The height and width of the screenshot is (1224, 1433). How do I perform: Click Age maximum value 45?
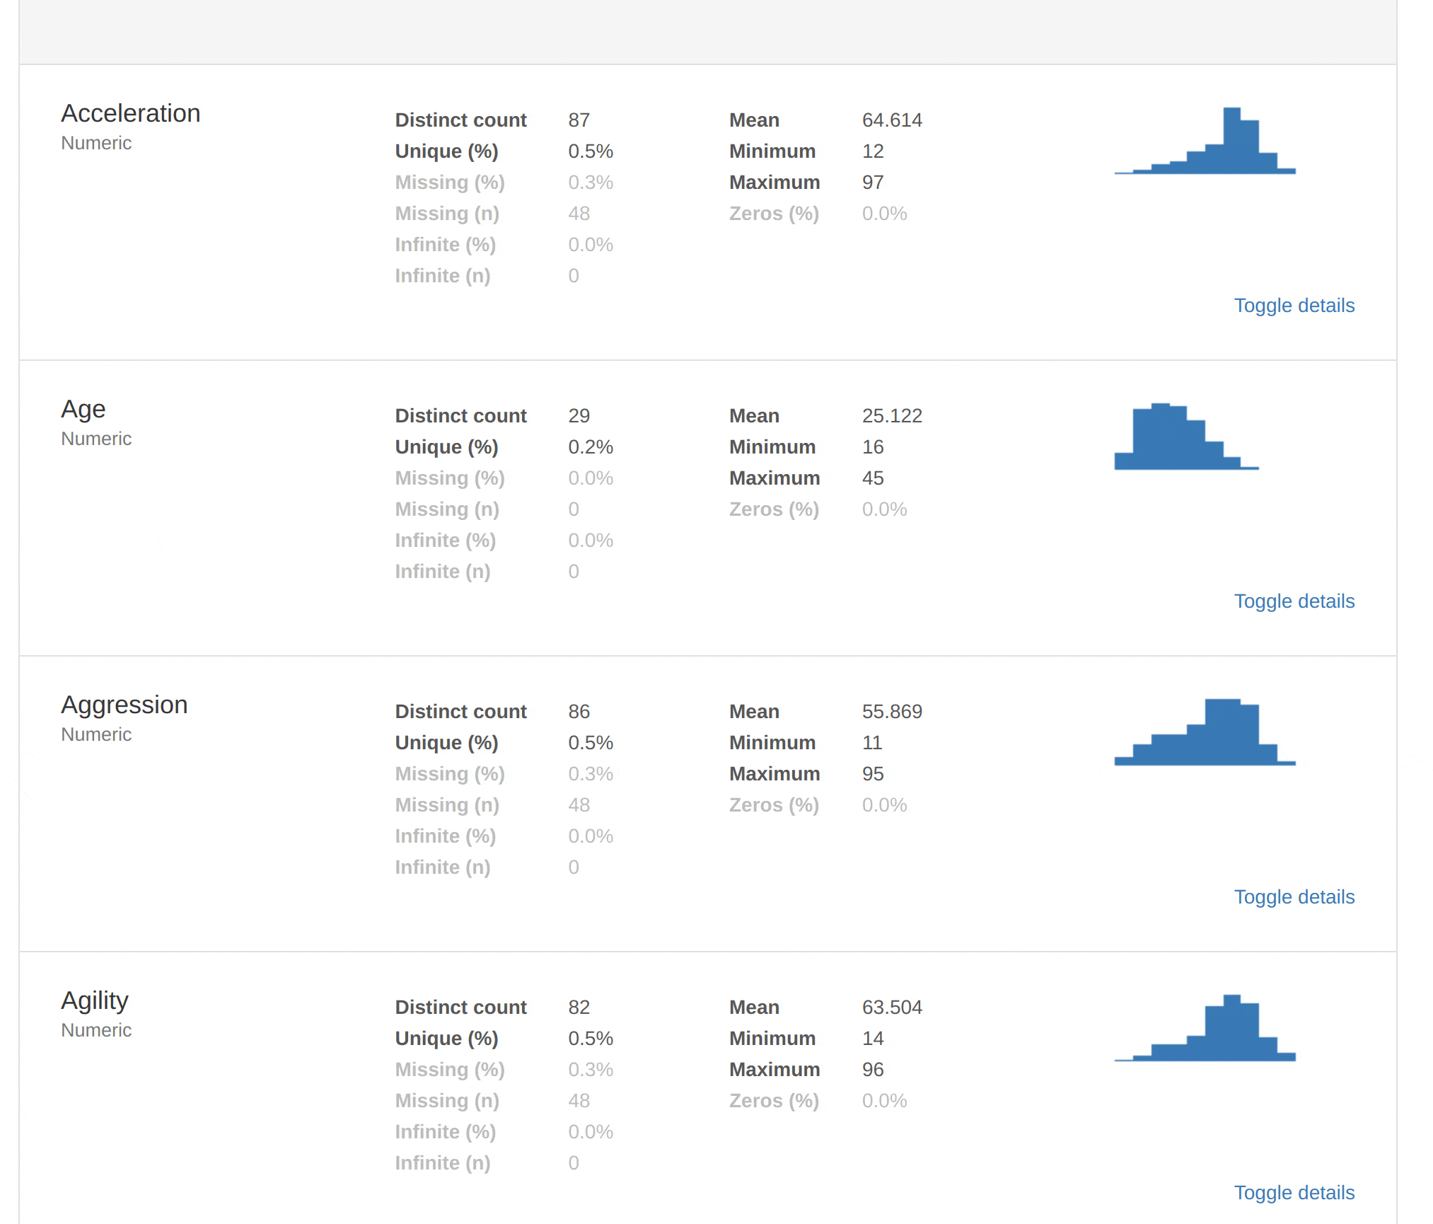tap(872, 478)
